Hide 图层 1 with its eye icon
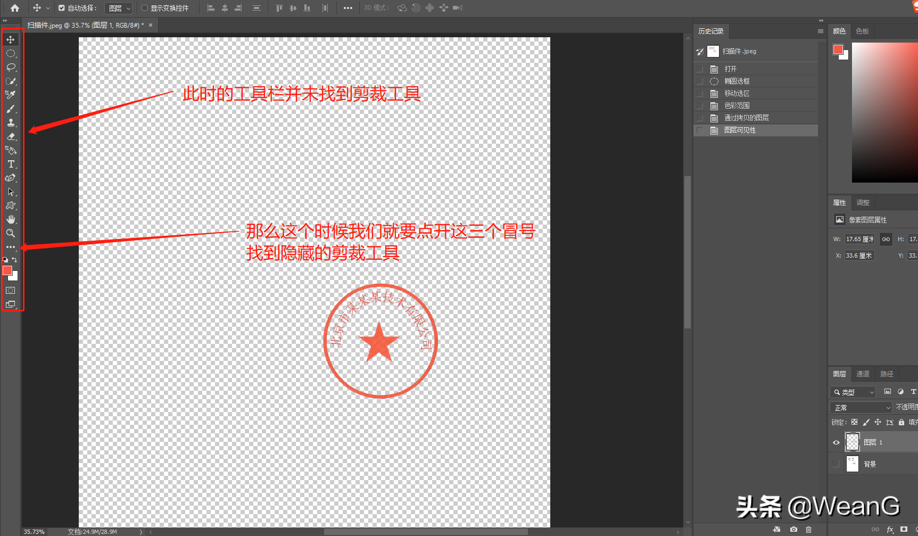Screen dimensions: 918x536 [x=836, y=442]
